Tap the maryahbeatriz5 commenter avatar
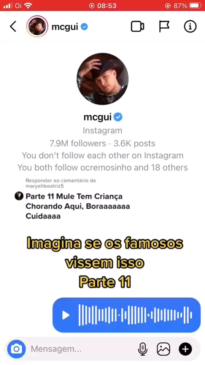205x365 pixels. 19,196
